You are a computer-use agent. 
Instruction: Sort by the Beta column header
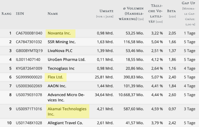(171, 11)
